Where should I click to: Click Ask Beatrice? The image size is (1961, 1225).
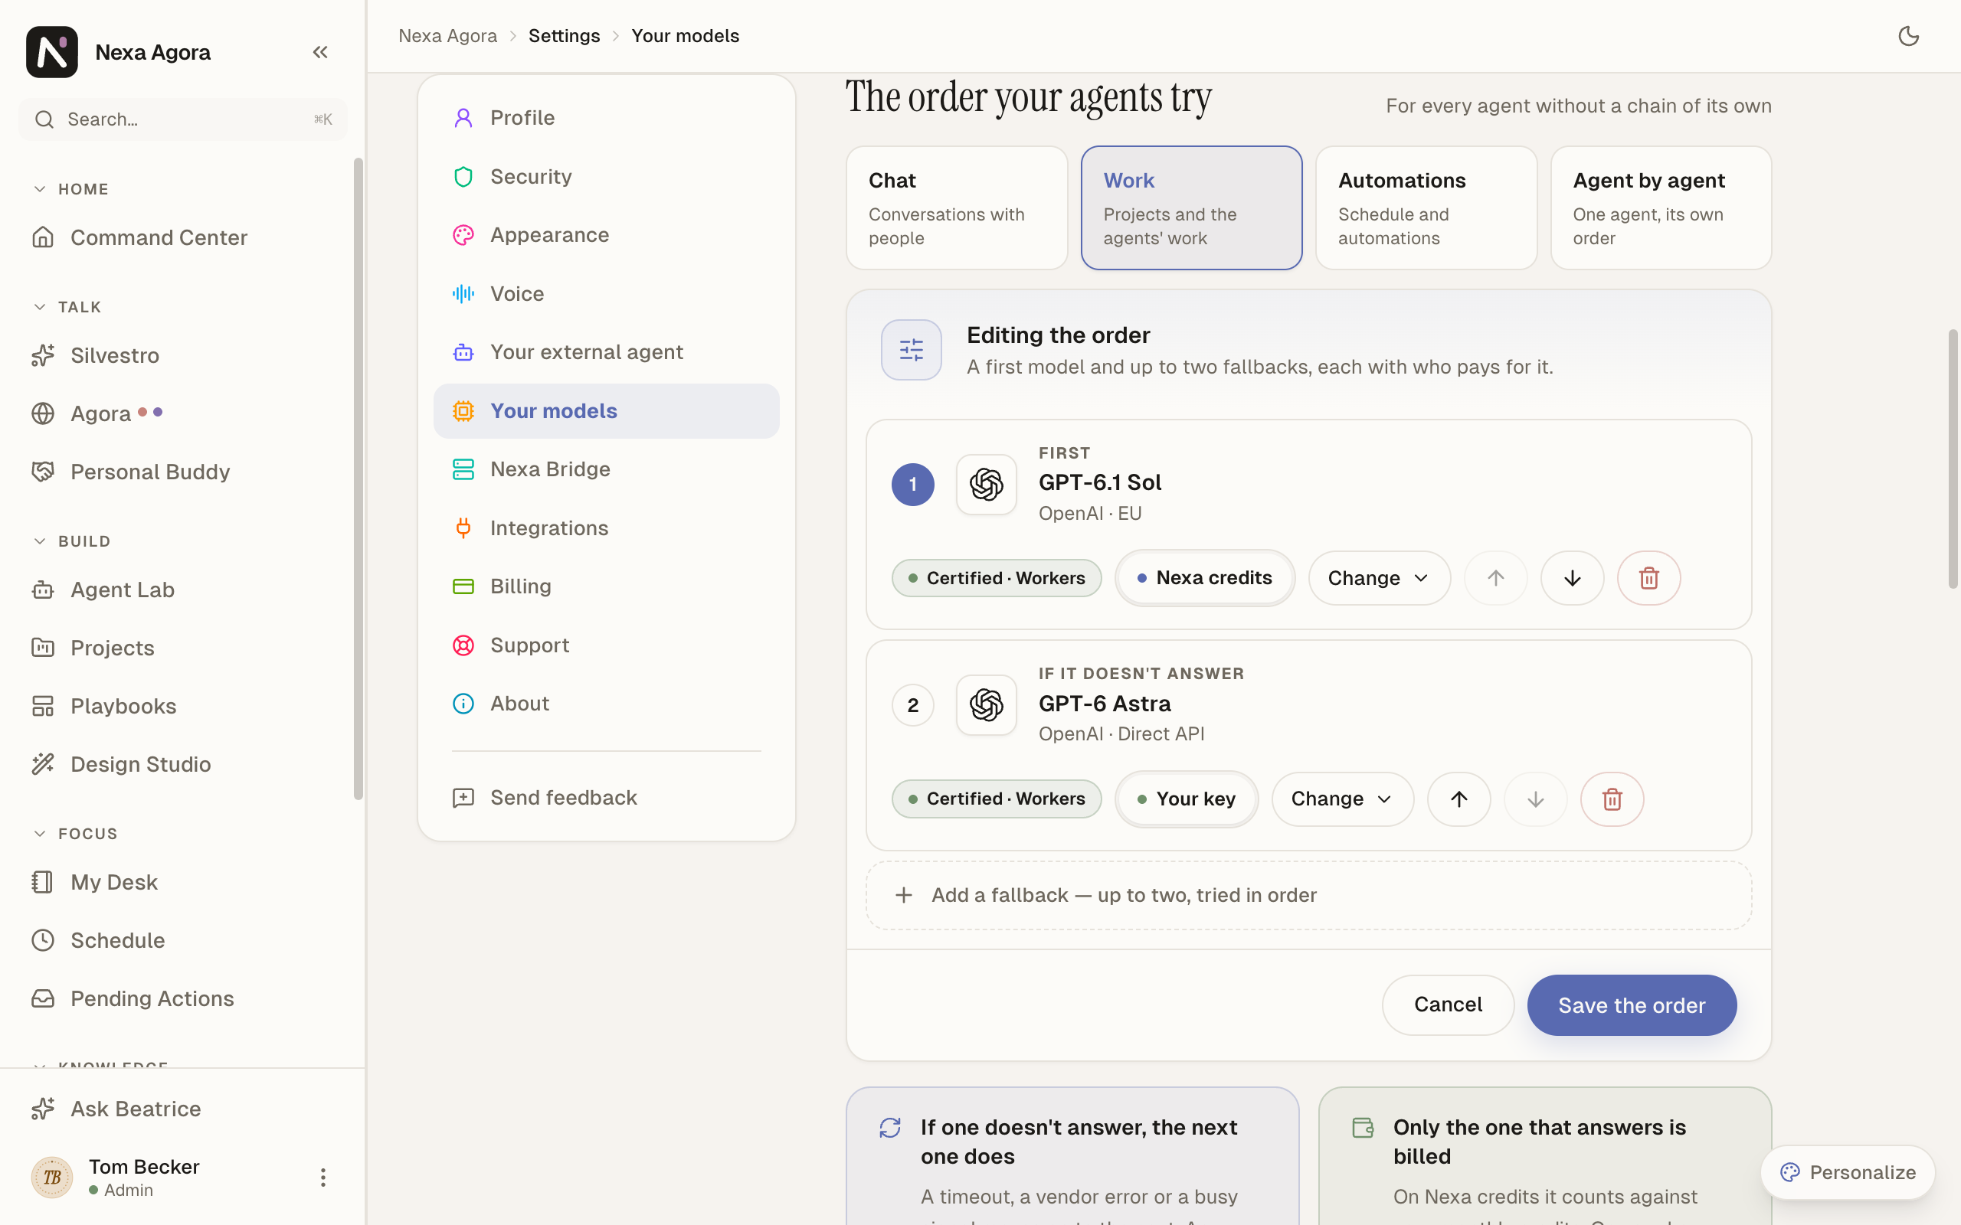182,1109
